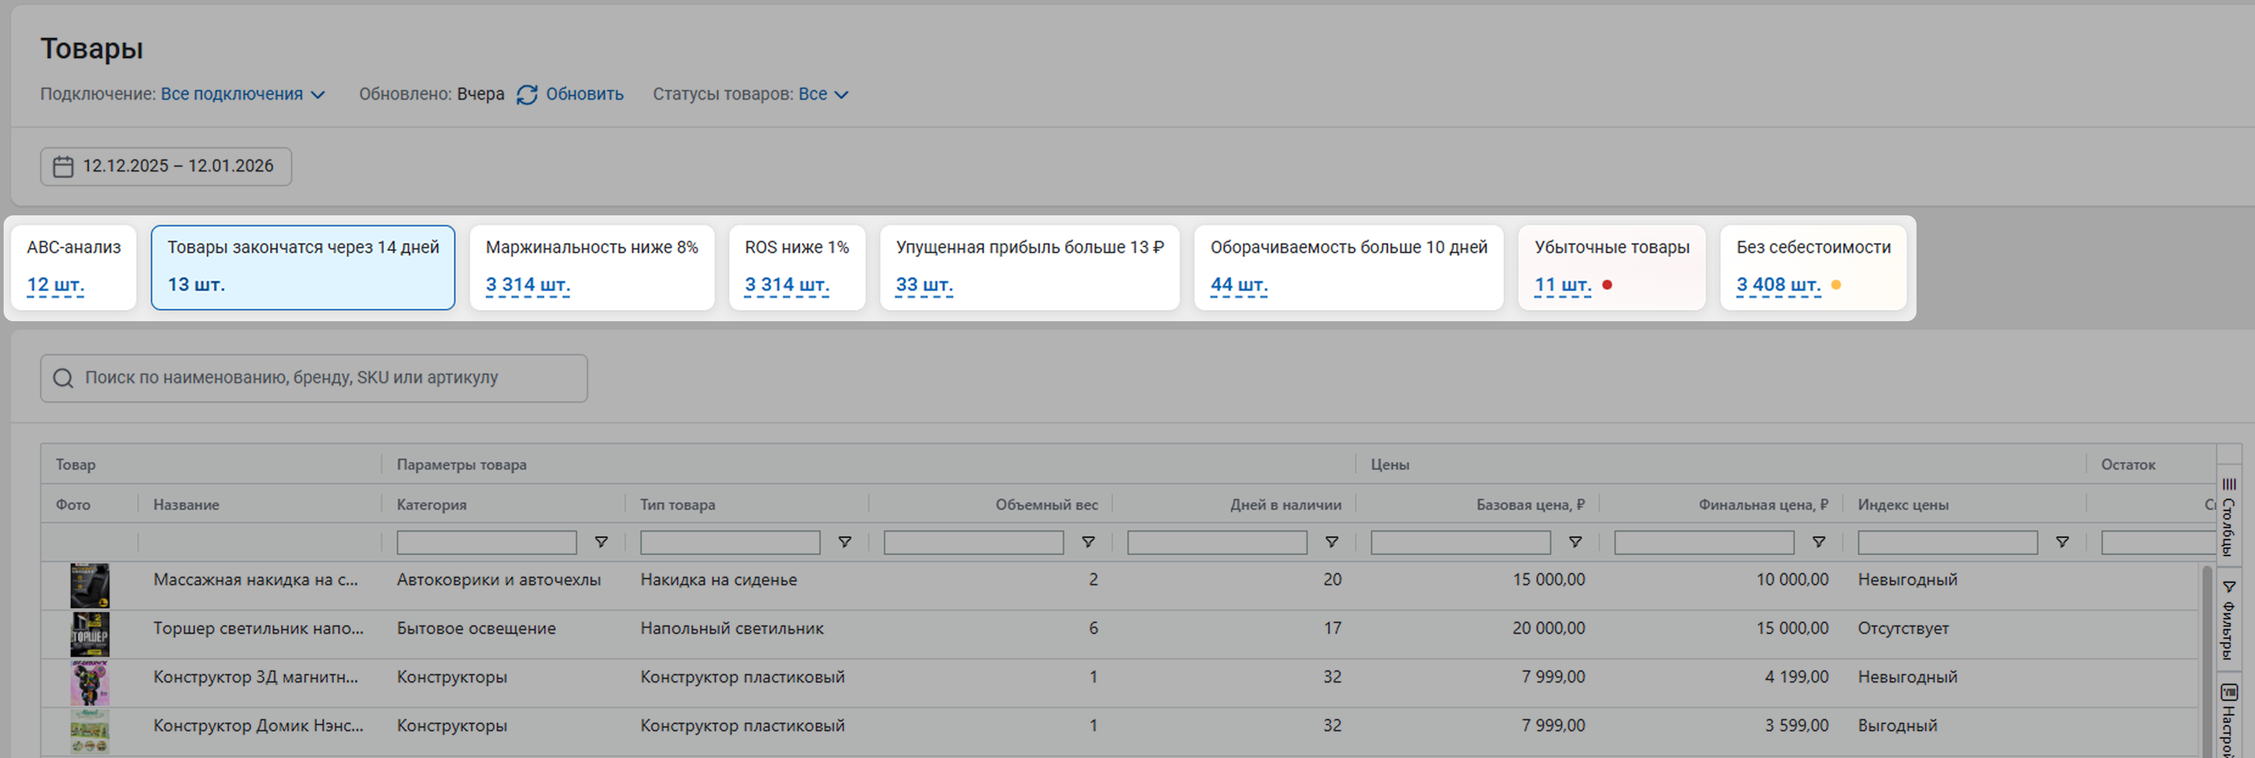Open filter funnel for Индекс цены column
Viewport: 2255px width, 758px height.
(2061, 542)
